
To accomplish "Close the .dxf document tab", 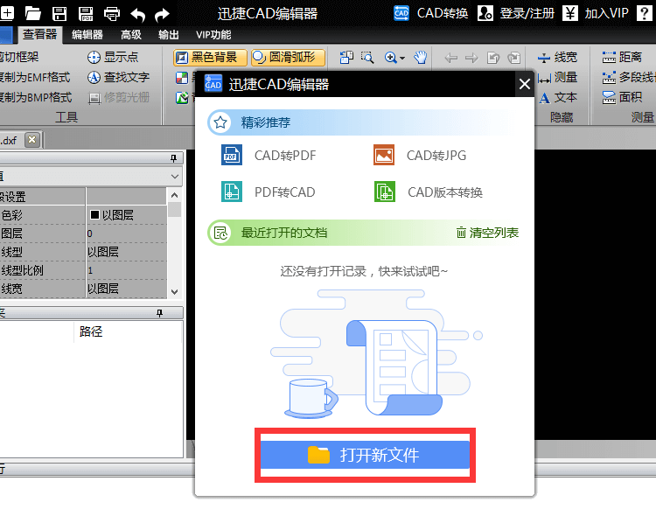I will click(x=32, y=140).
